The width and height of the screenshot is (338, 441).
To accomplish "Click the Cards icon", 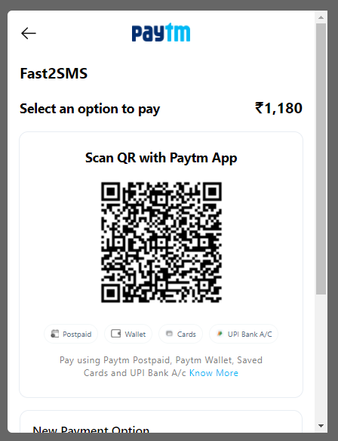I will (169, 334).
